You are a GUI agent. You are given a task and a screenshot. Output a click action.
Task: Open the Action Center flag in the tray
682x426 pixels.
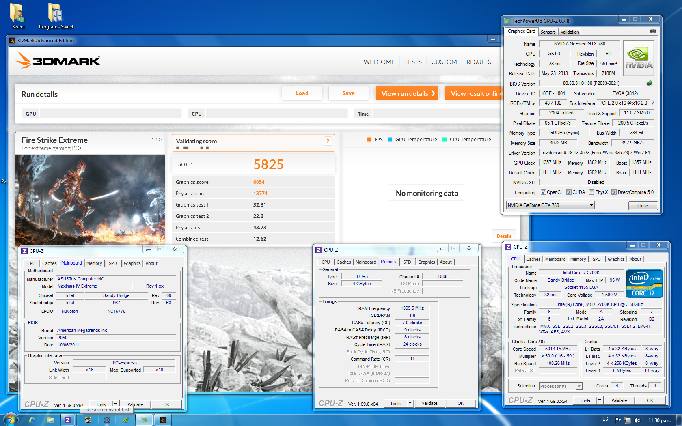pos(618,420)
